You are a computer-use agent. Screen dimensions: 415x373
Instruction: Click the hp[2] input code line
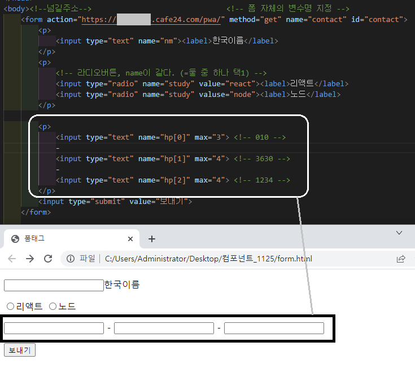(x=173, y=180)
